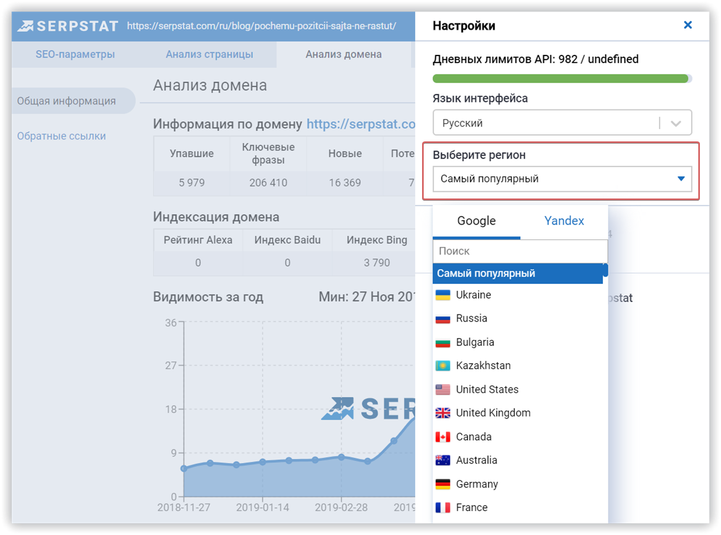This screenshot has height=535, width=721.
Task: Choose Kazakhstan in the region list
Action: 483,366
